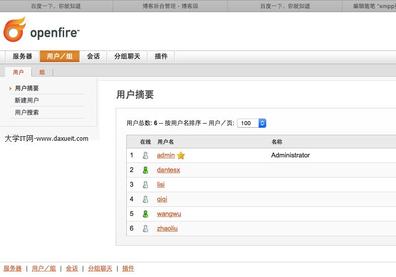Switch to the 博客后台管理 browser tab
The image size is (396, 277).
coord(170,6)
